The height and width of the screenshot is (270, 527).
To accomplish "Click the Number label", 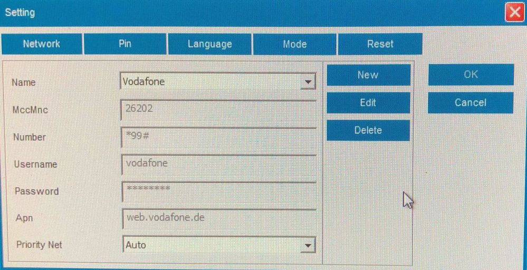I will 30,137.
